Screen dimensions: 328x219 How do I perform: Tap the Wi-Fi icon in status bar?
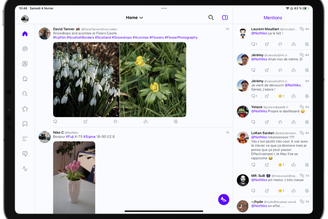pyautogui.click(x=288, y=8)
